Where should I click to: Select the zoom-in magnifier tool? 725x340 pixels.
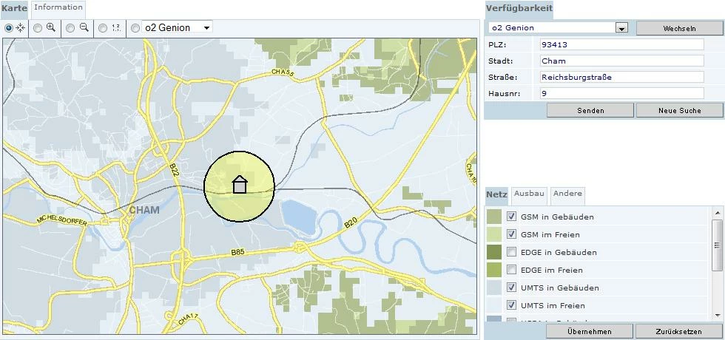[x=51, y=28]
